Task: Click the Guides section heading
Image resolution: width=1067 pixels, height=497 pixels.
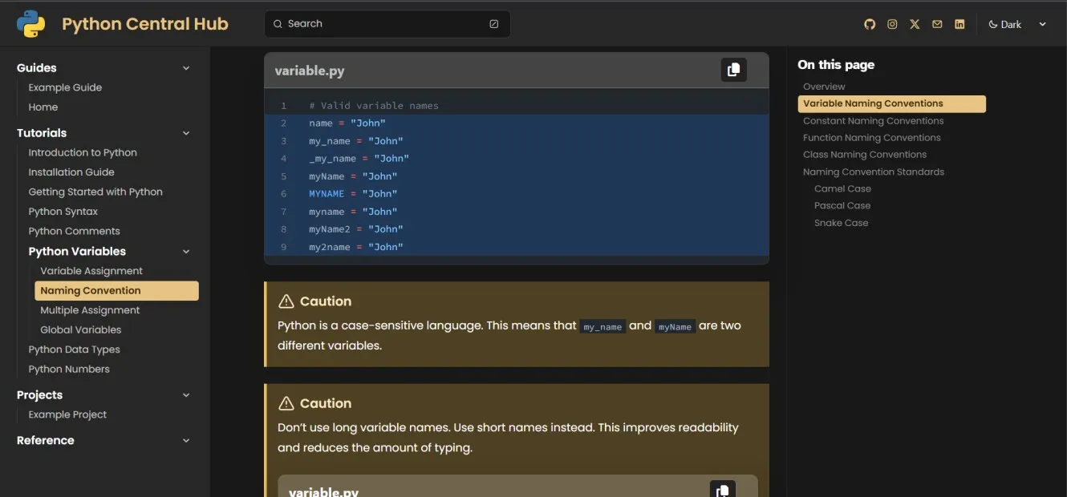Action: click(37, 68)
